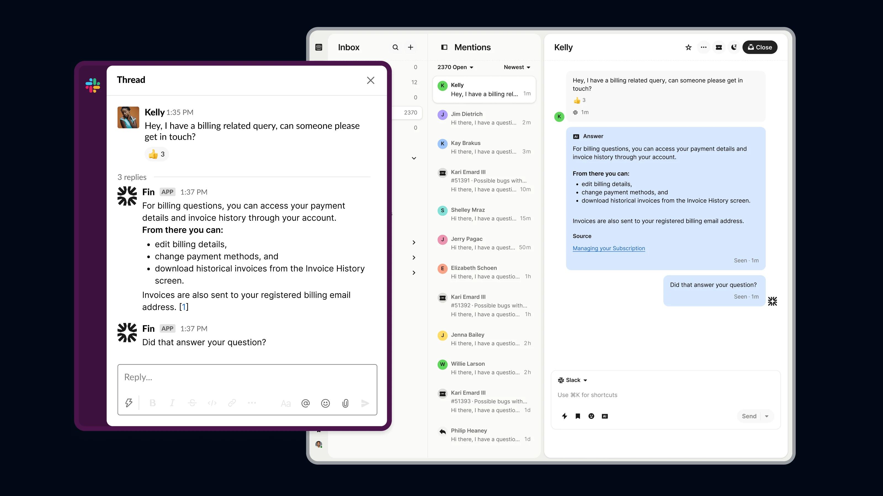Insert an emoji in the Intercom composer

[x=591, y=416]
